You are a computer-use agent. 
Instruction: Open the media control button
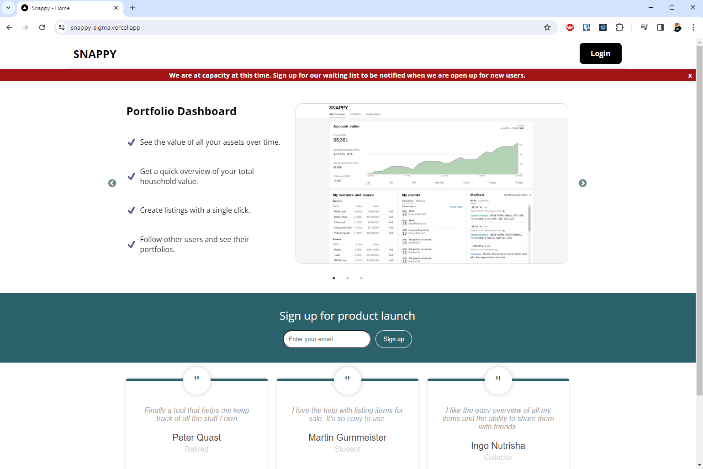click(644, 27)
